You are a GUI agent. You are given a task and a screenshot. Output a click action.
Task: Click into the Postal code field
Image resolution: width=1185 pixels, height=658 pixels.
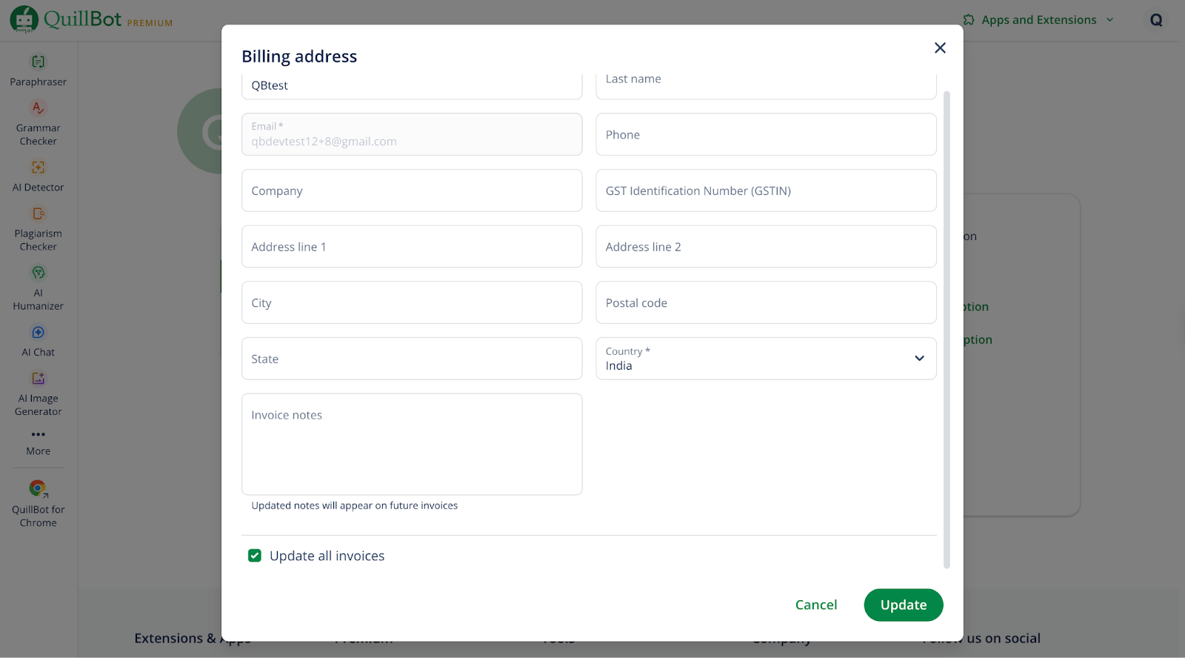pos(766,303)
